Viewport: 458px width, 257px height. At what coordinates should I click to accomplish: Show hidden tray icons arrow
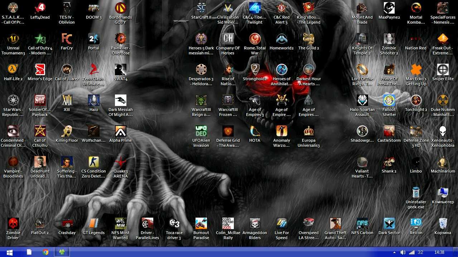(395, 252)
